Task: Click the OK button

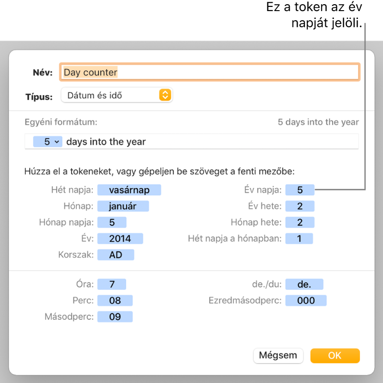Action: [335, 355]
